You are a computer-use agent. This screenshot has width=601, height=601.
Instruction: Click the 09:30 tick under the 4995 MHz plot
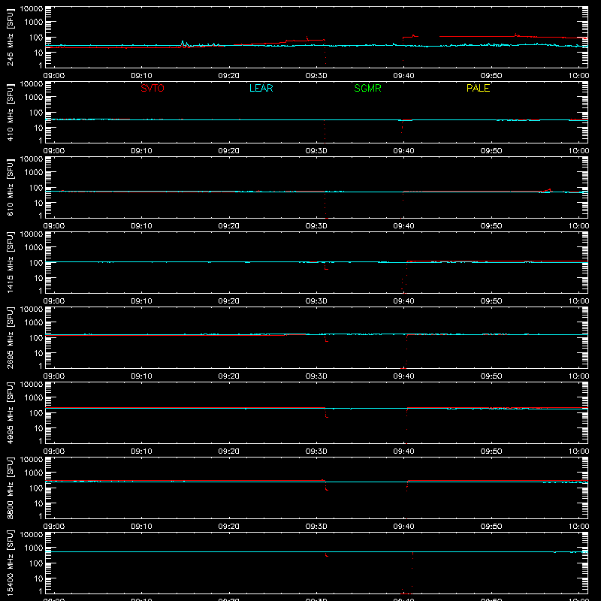(316, 452)
